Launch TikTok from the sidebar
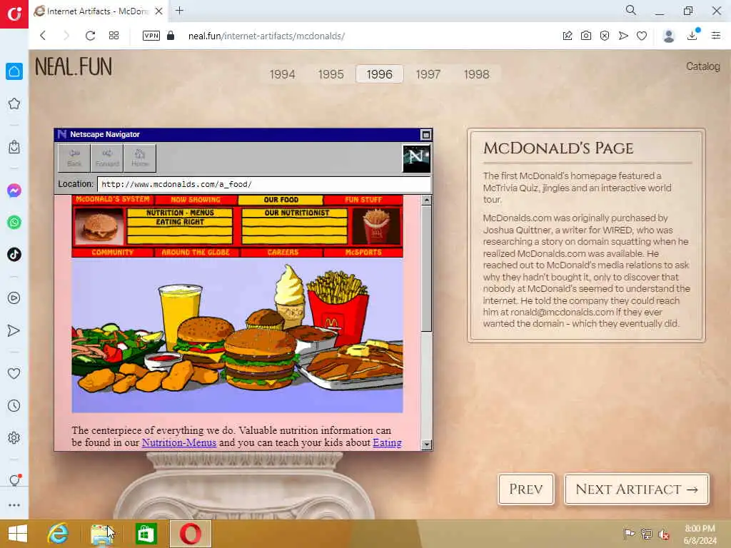 coord(14,255)
